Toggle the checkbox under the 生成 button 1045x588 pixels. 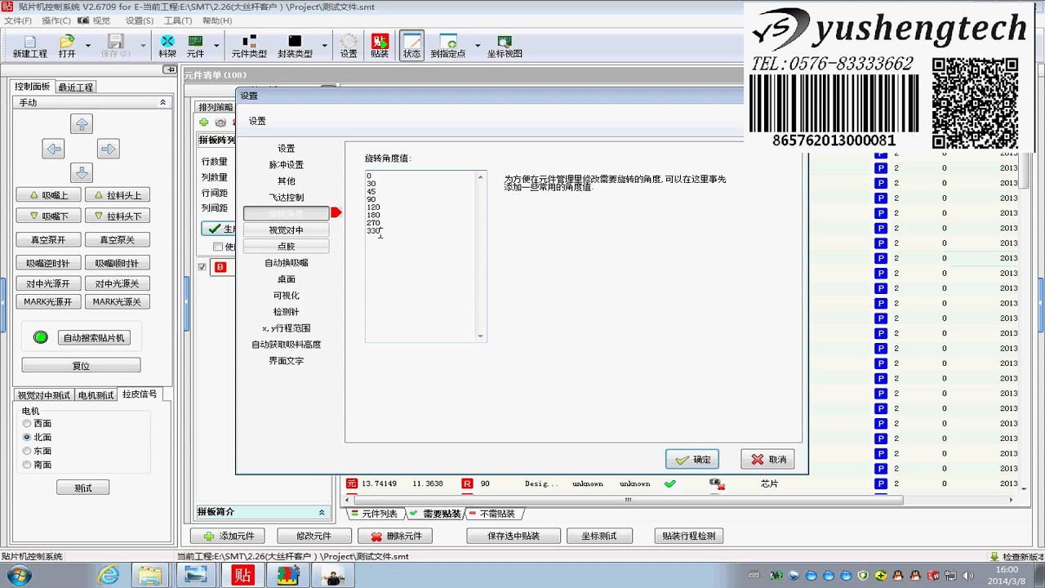[x=218, y=247]
